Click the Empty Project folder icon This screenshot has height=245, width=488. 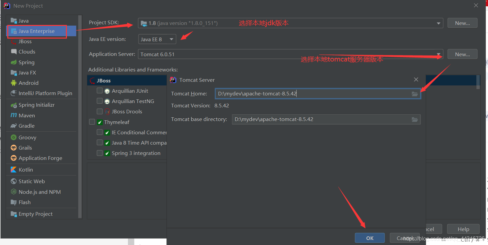point(14,214)
